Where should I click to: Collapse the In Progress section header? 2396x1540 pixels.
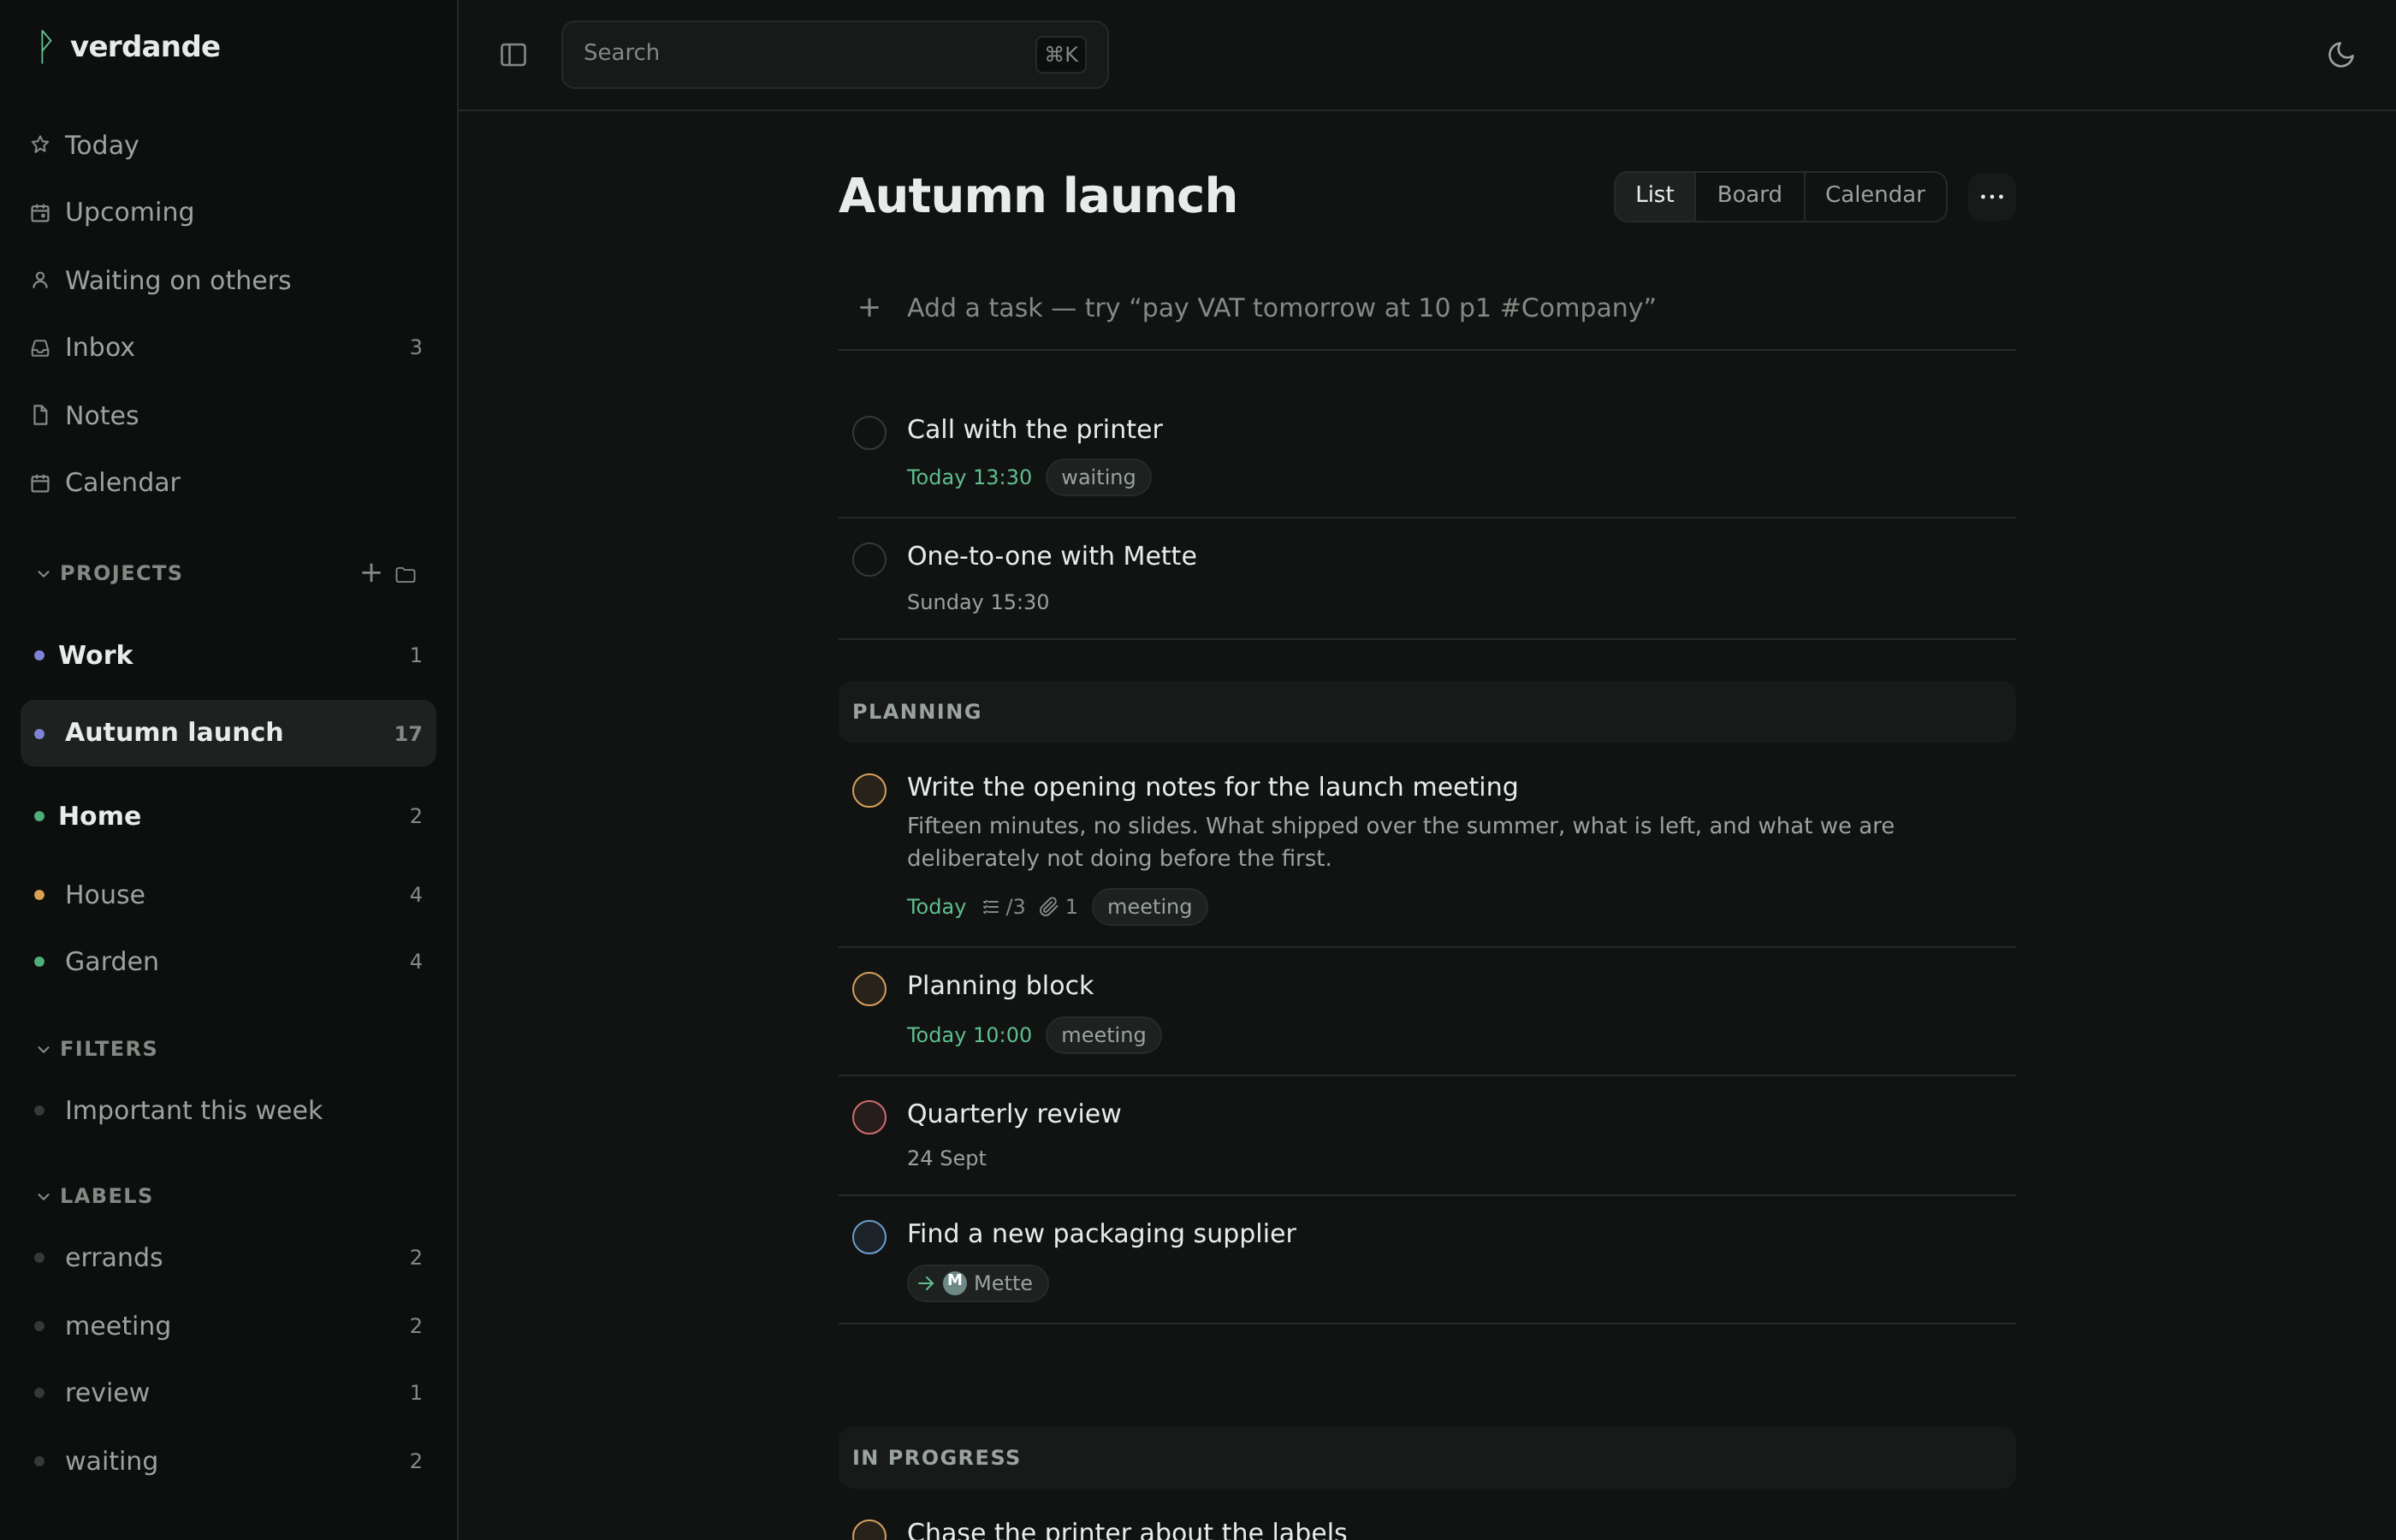(x=1426, y=1458)
